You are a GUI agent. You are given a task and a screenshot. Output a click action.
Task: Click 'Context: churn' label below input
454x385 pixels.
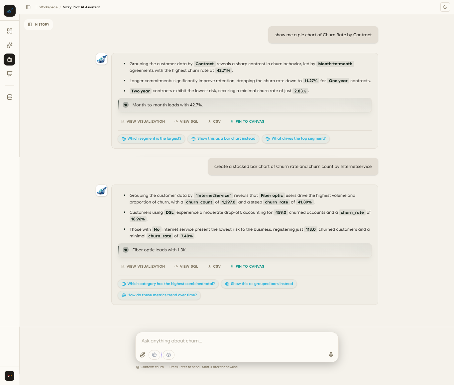click(x=150, y=367)
